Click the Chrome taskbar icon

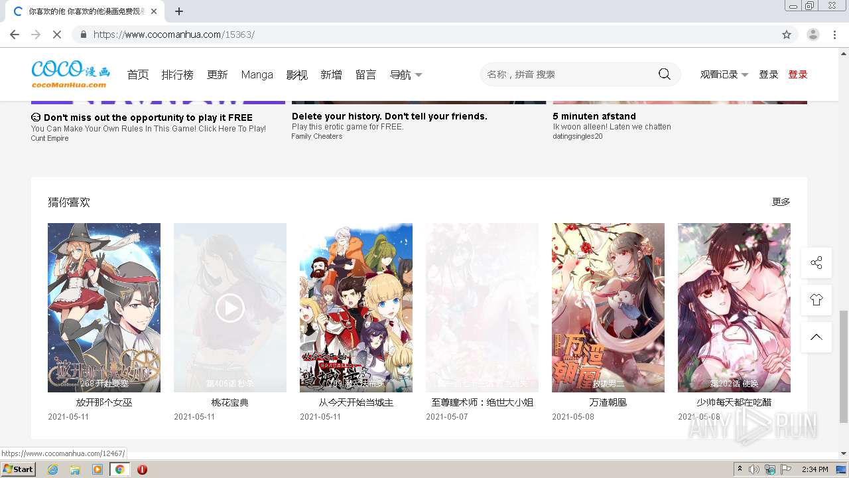point(120,469)
